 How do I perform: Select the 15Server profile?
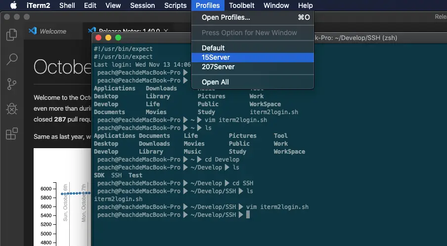(253, 57)
